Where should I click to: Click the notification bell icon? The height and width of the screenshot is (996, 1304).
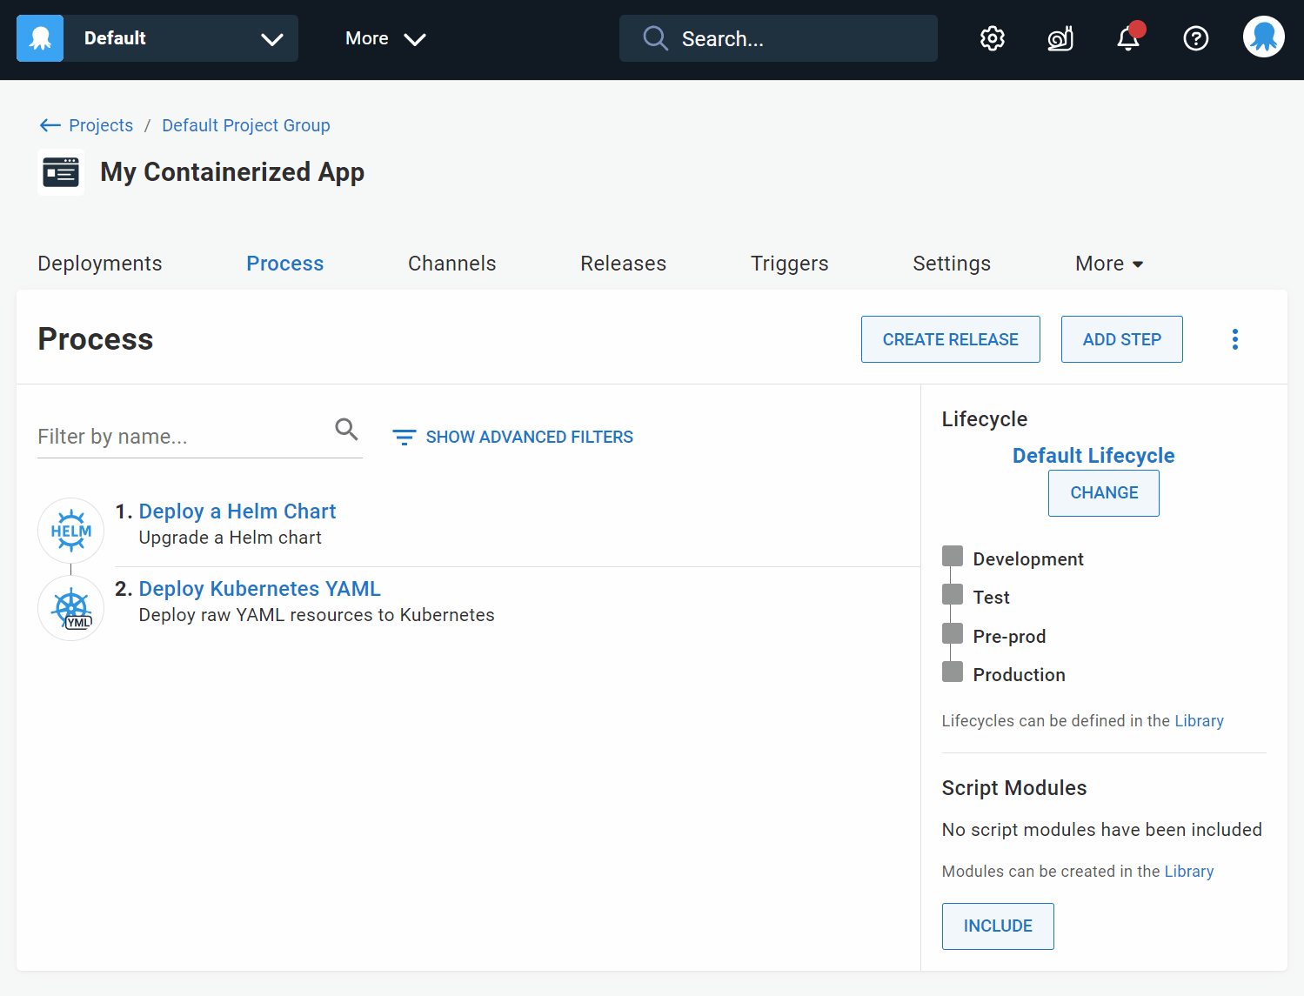(1127, 38)
